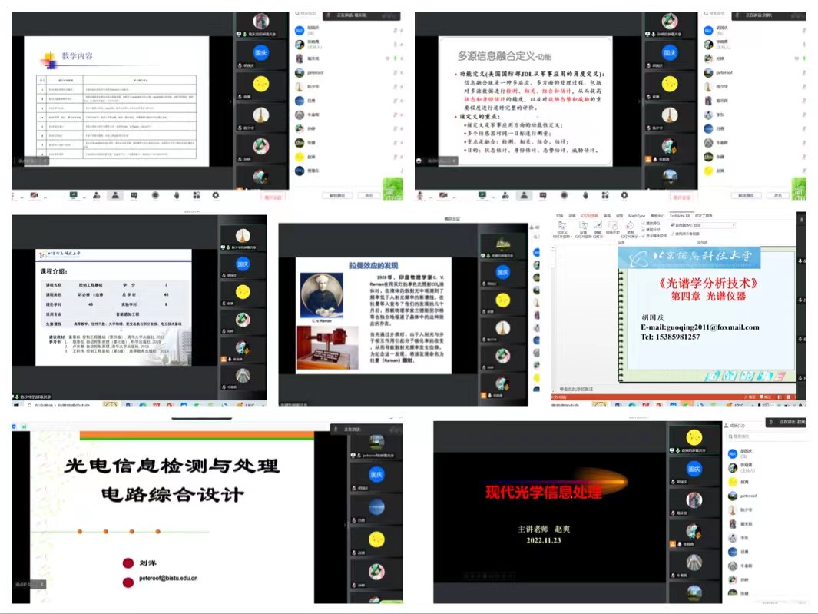Select 国庆 video tile in 光电信息检测与处理 meeting
Screen dimensions: 818x614
click(376, 477)
